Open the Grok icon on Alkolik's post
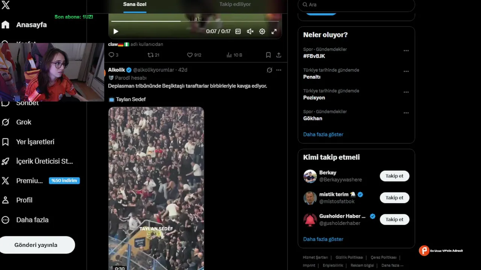This screenshot has height=270, width=481. click(269, 70)
